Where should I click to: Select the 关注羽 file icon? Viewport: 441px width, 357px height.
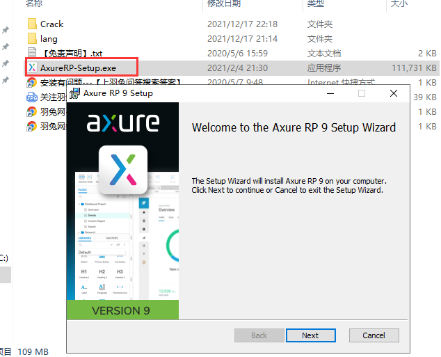click(32, 97)
